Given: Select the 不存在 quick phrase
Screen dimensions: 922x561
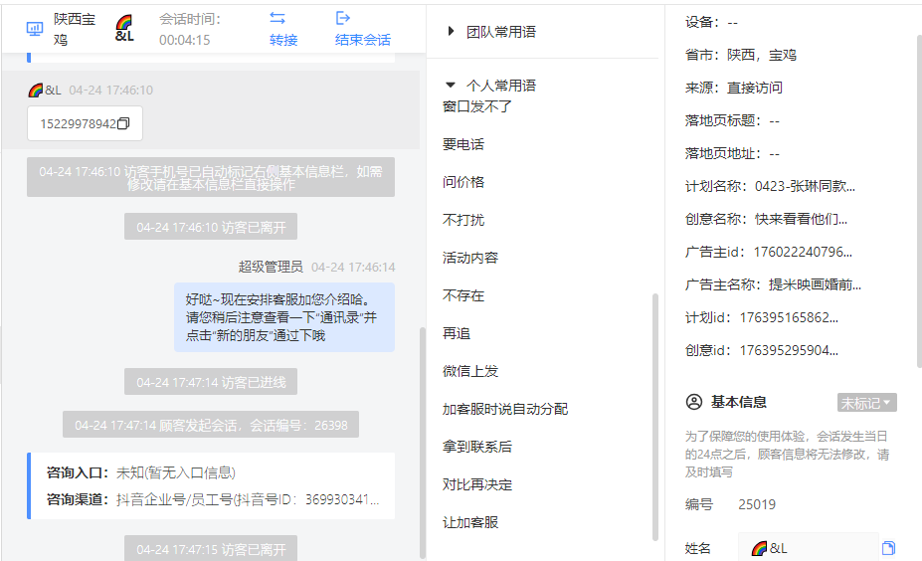Looking at the screenshot, I should click(x=463, y=295).
